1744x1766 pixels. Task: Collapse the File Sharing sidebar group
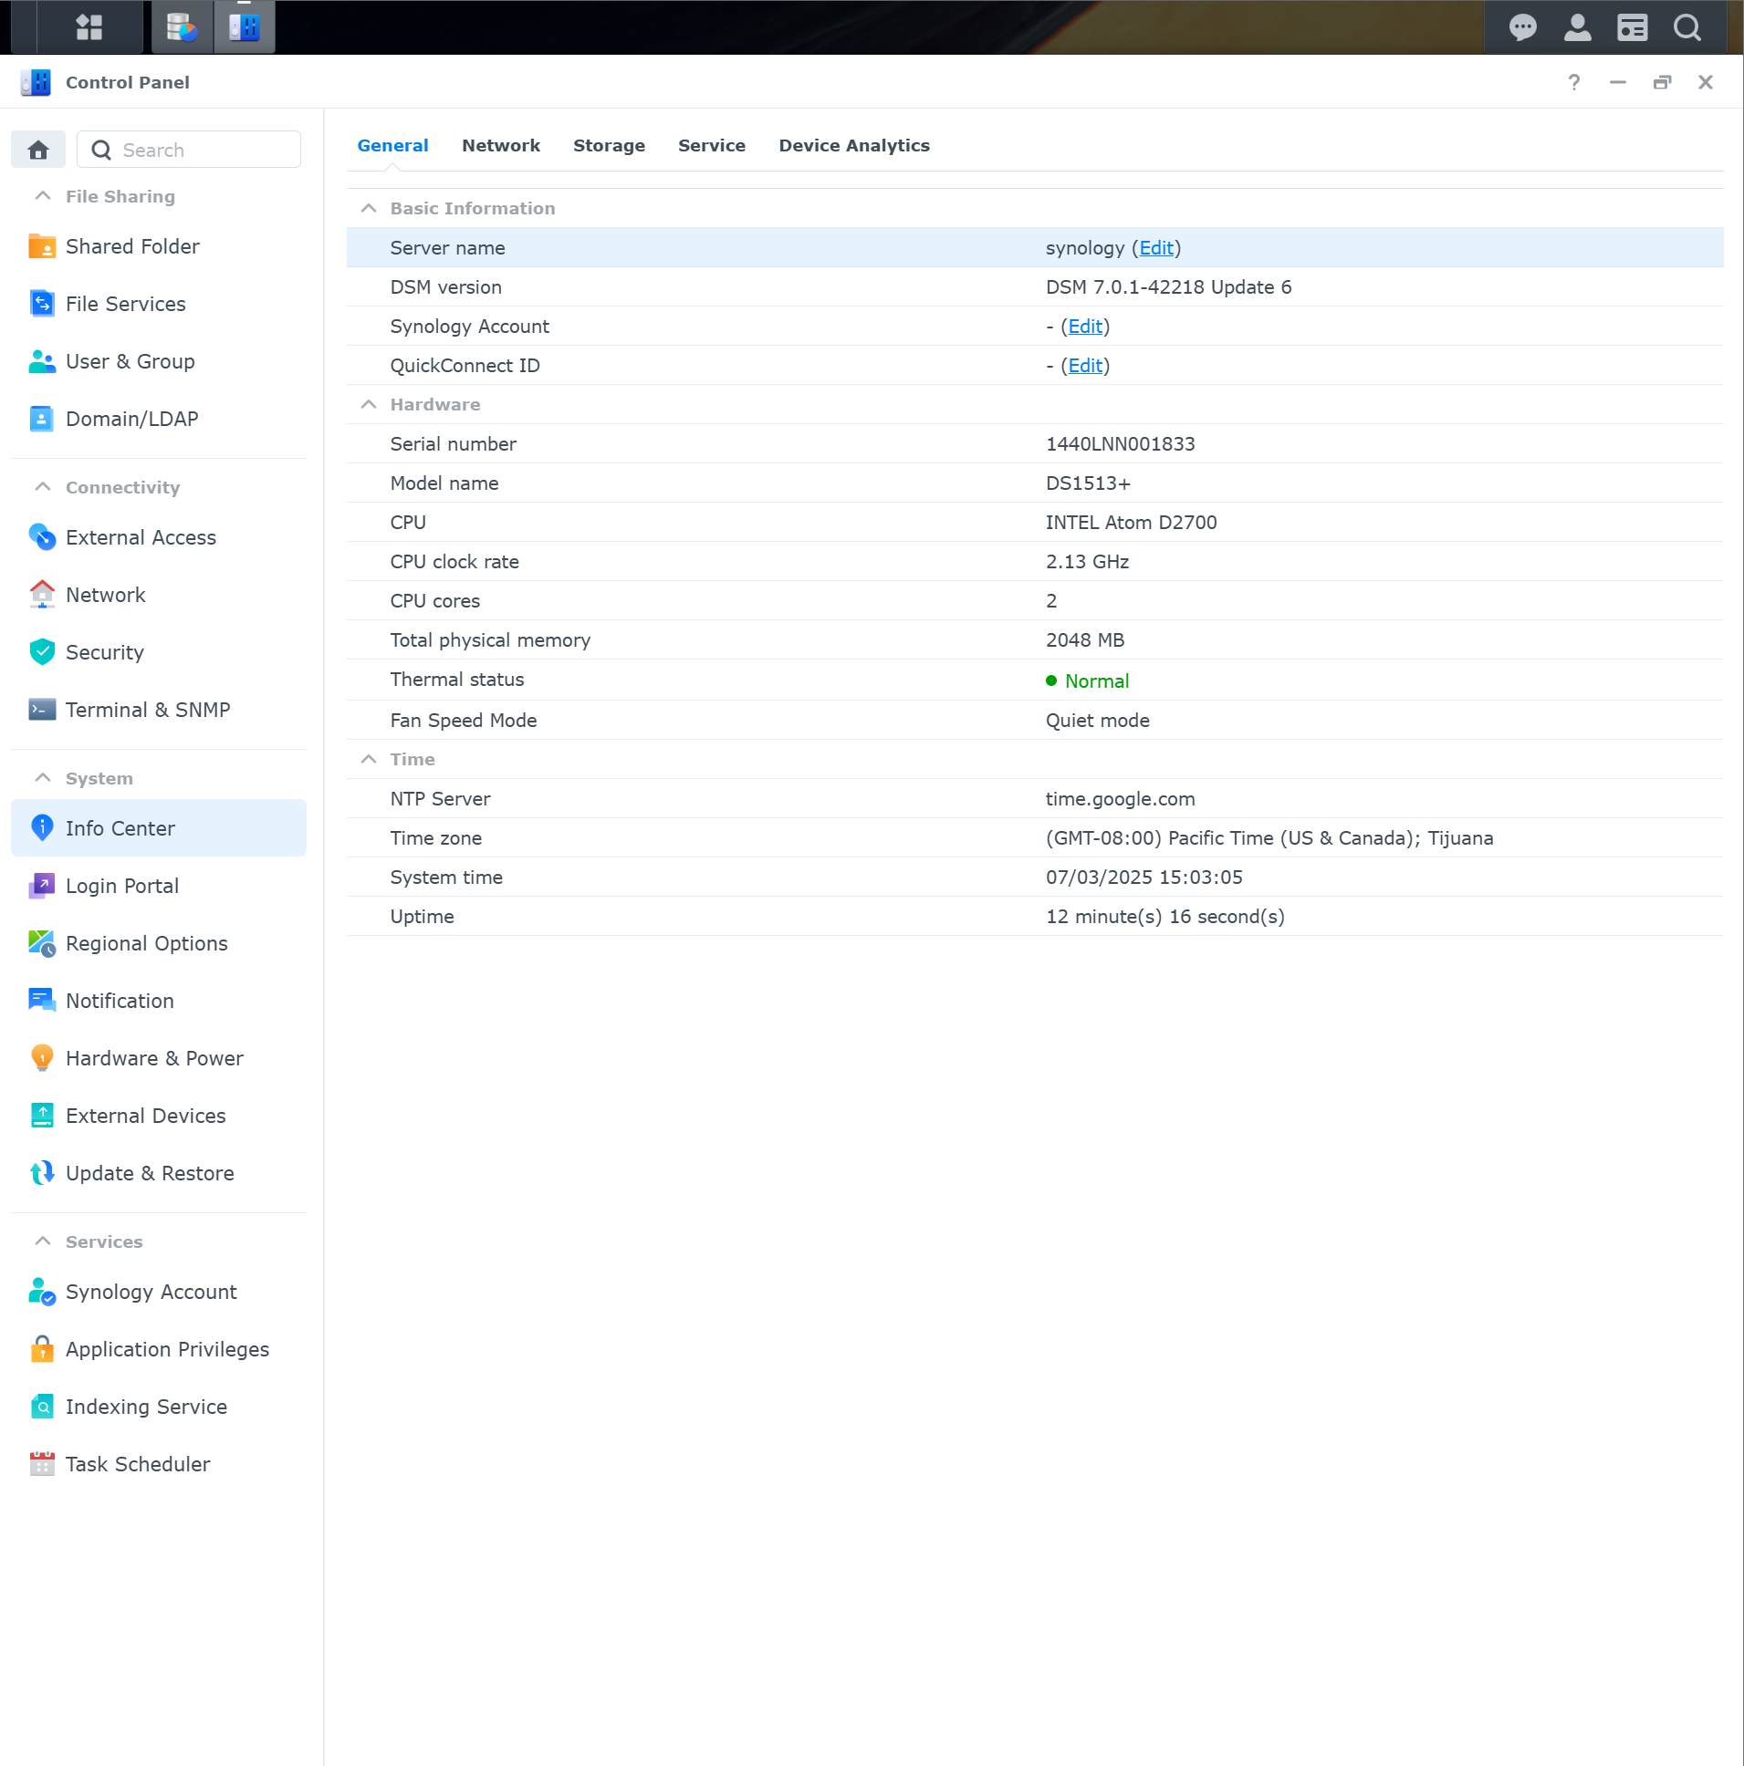[x=43, y=196]
